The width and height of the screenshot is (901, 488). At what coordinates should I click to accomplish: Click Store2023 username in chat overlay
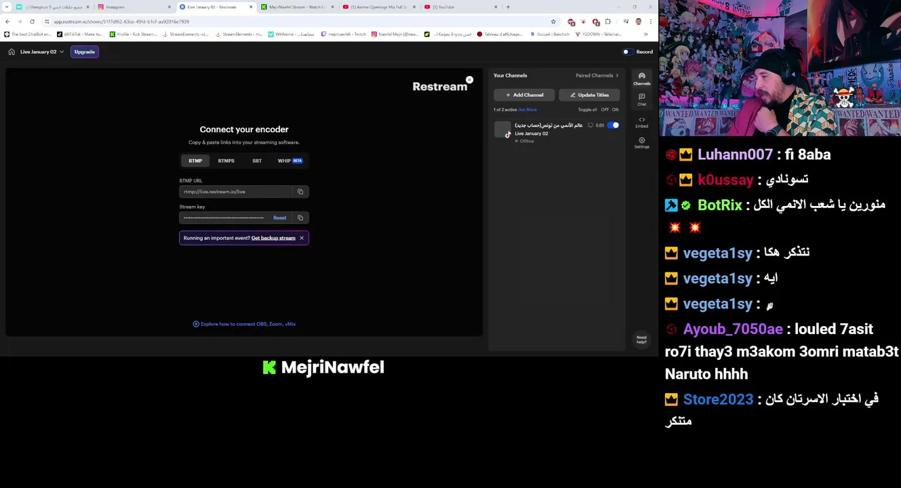(718, 399)
